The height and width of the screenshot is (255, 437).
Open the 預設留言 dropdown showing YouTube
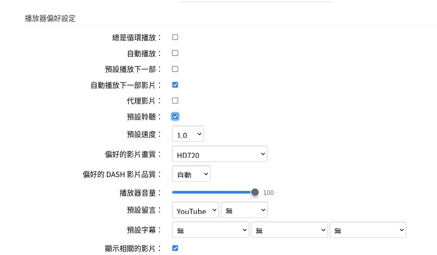(195, 210)
